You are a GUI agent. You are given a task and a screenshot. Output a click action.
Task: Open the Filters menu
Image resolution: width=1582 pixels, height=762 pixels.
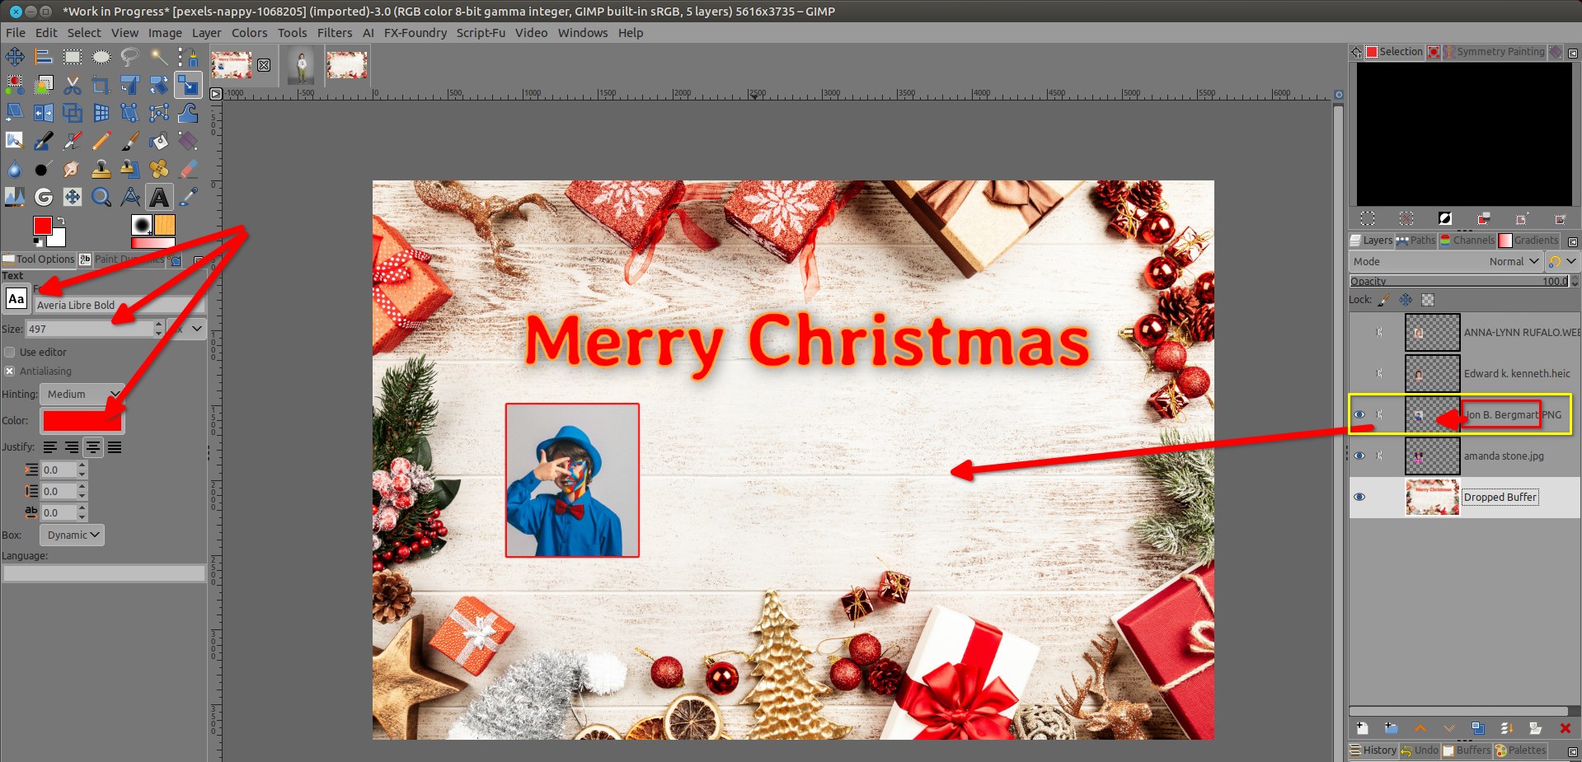tap(334, 33)
